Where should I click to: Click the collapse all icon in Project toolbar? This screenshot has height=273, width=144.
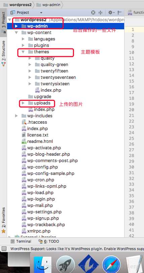(100, 12)
